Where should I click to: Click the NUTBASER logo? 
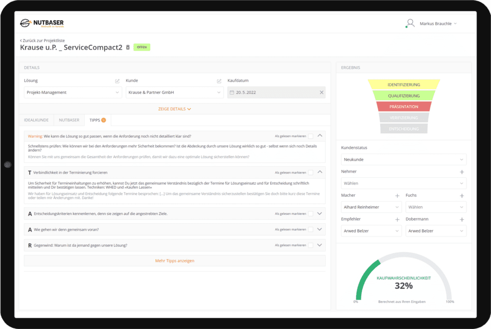click(43, 23)
